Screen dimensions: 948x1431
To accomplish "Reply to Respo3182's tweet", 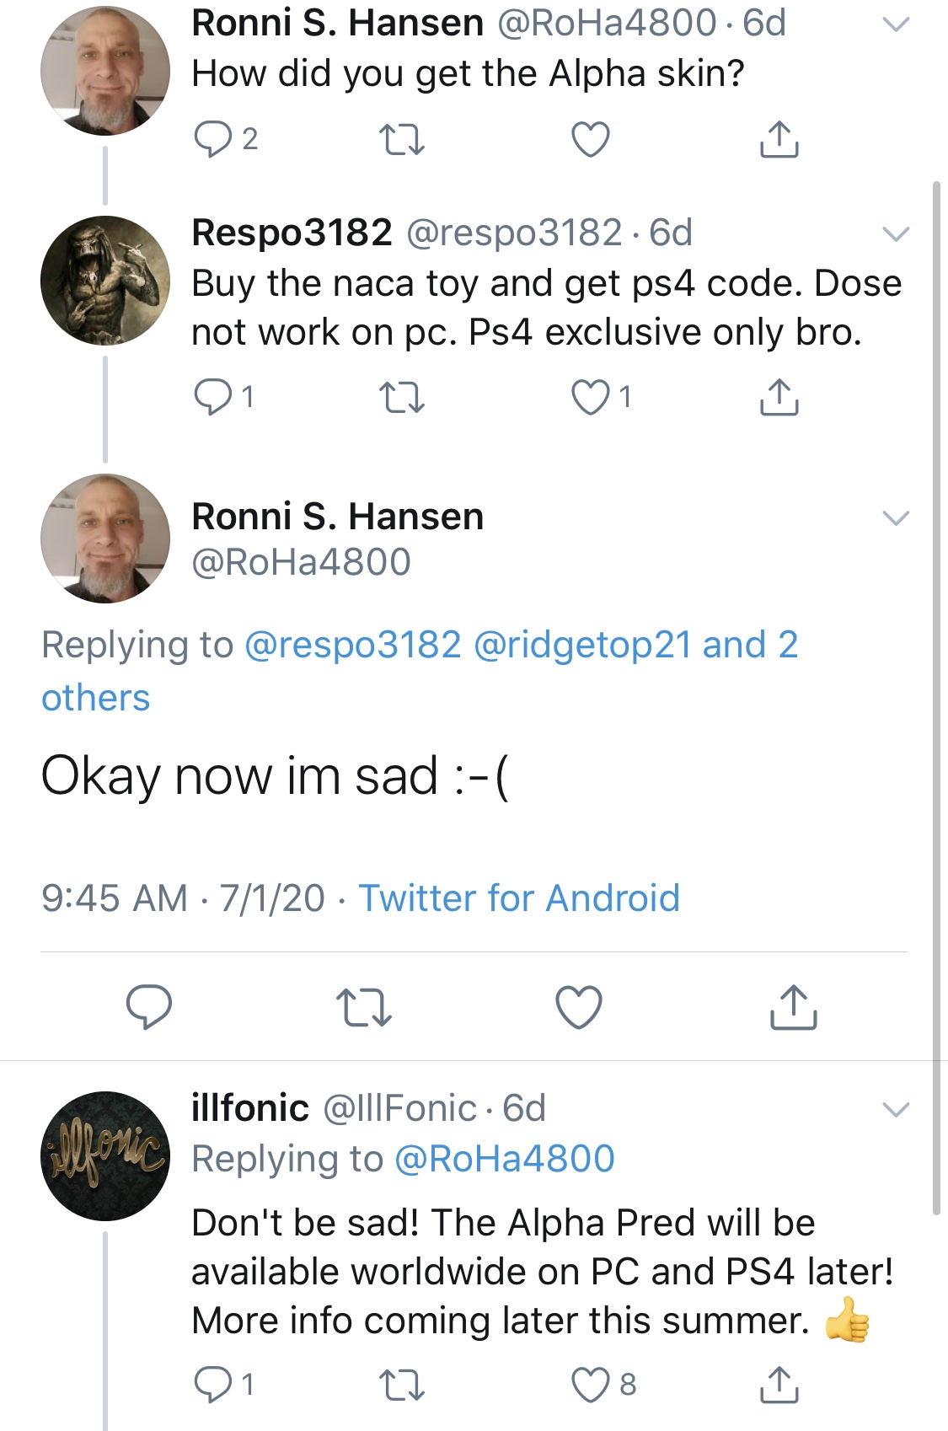I will click(212, 397).
